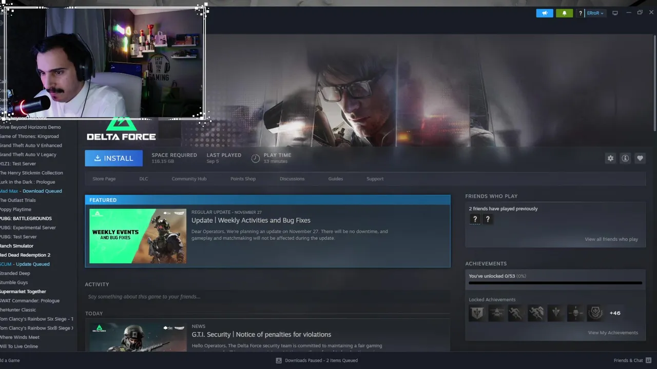657x369 pixels.
Task: Select the laurel wreath locked achievement
Action: (x=595, y=313)
